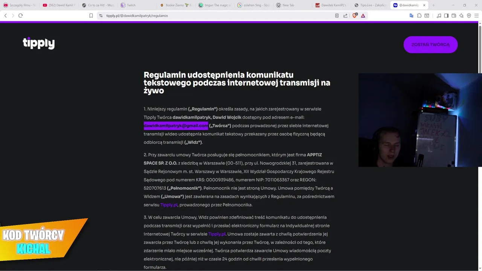
Task: Click the bold name dawidkamilpatryk, Dawid Wojcik
Action: (207, 117)
